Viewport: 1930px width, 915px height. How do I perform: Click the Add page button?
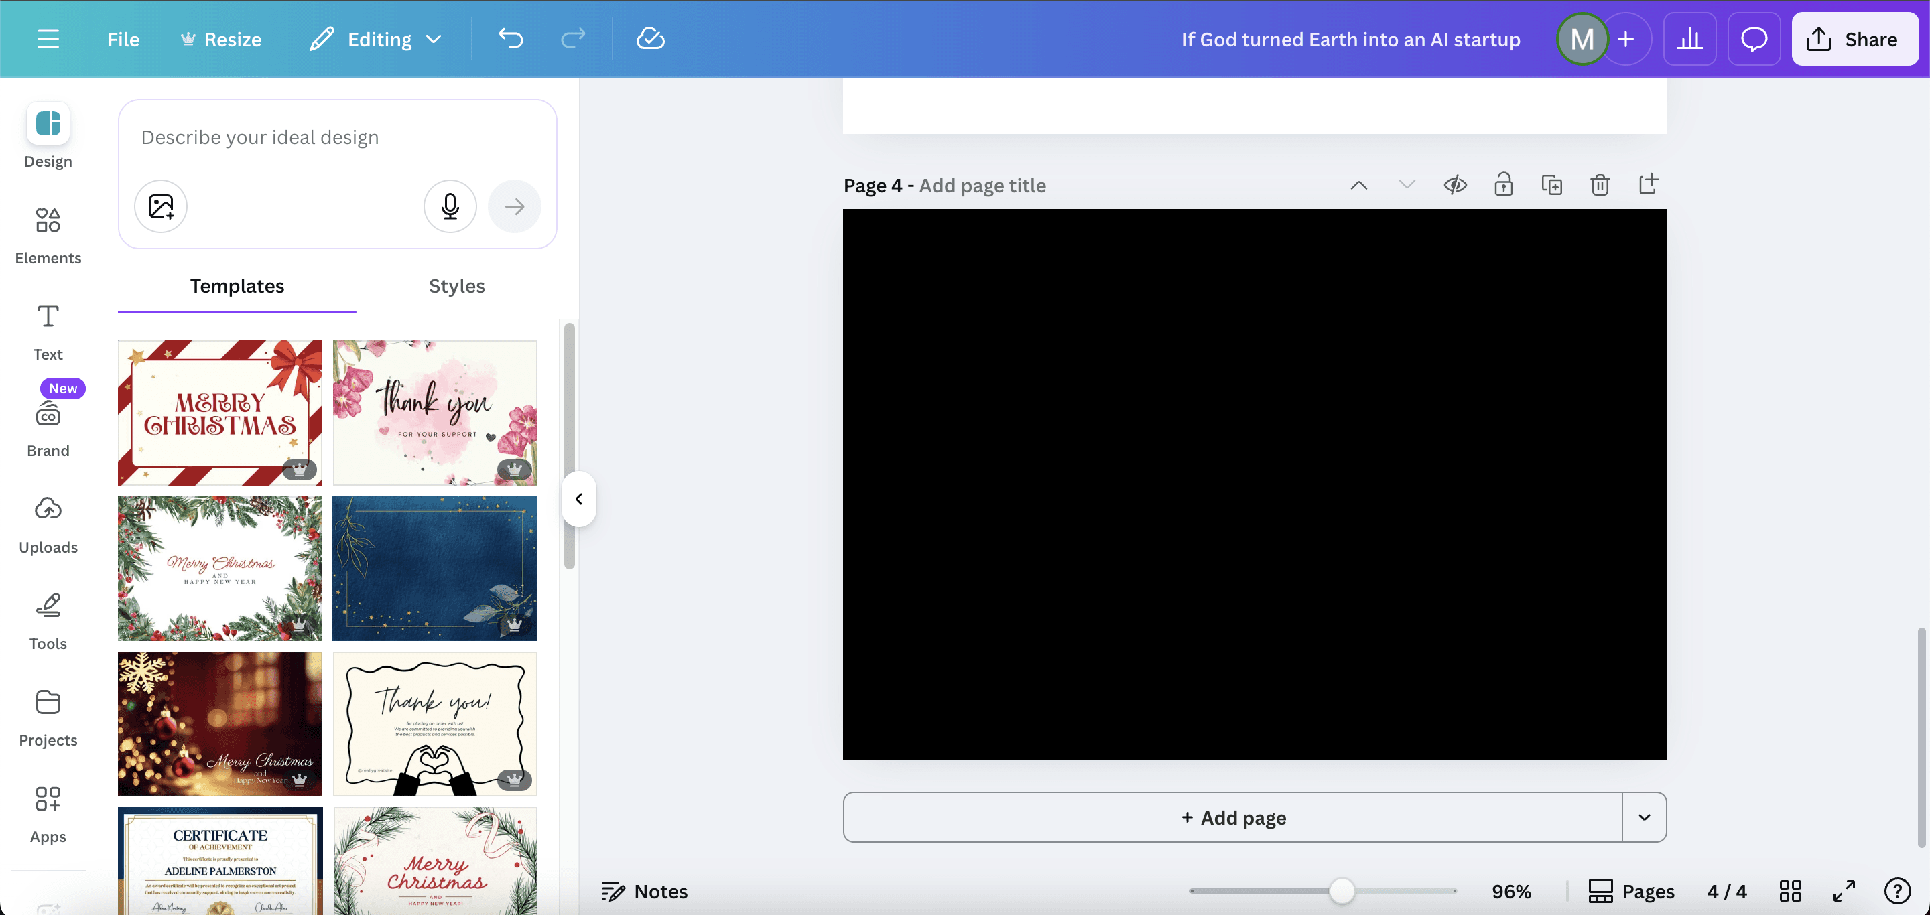pos(1232,817)
